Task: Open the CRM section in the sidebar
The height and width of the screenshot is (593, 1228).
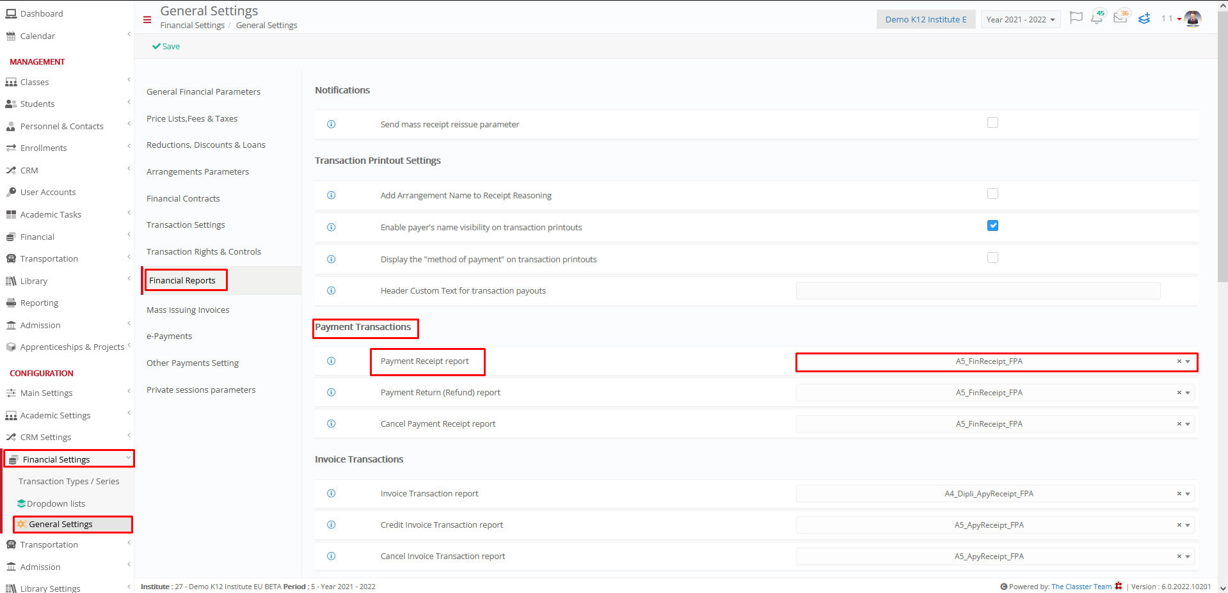Action: click(x=28, y=170)
